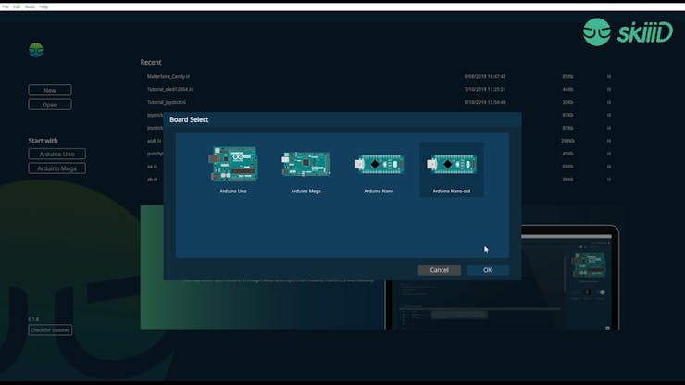Screen dimensions: 685x385
Task: Open recent file Tutorial_oled12864.ii
Action: click(x=169, y=89)
